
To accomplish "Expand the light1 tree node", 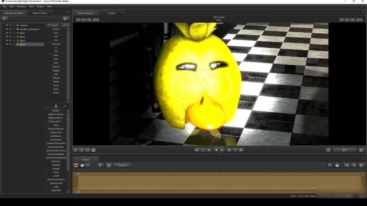I will tap(14, 33).
